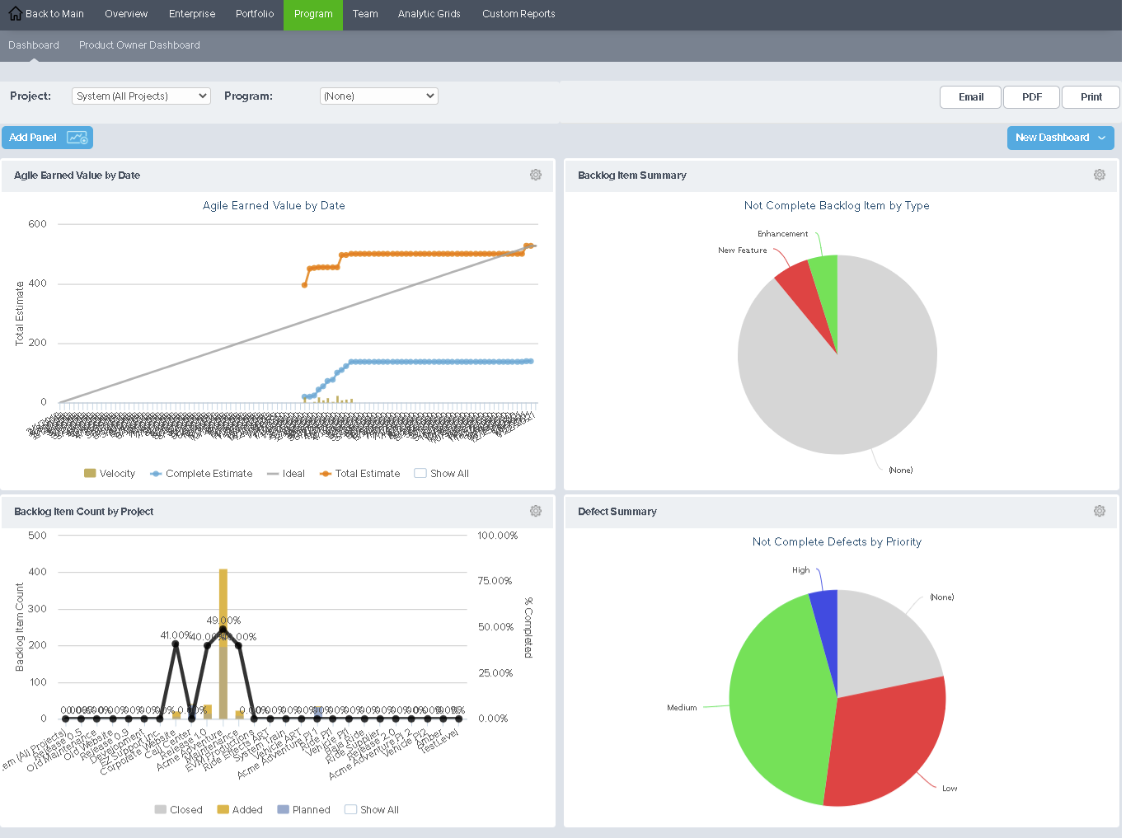Click the High label on defects pie

(x=801, y=570)
